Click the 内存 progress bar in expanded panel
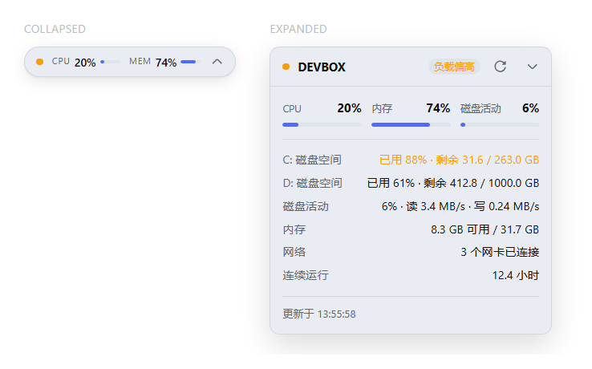The image size is (592, 369). coord(411,124)
